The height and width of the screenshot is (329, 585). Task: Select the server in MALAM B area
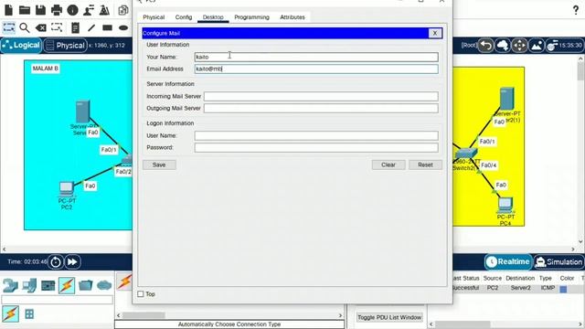point(82,111)
